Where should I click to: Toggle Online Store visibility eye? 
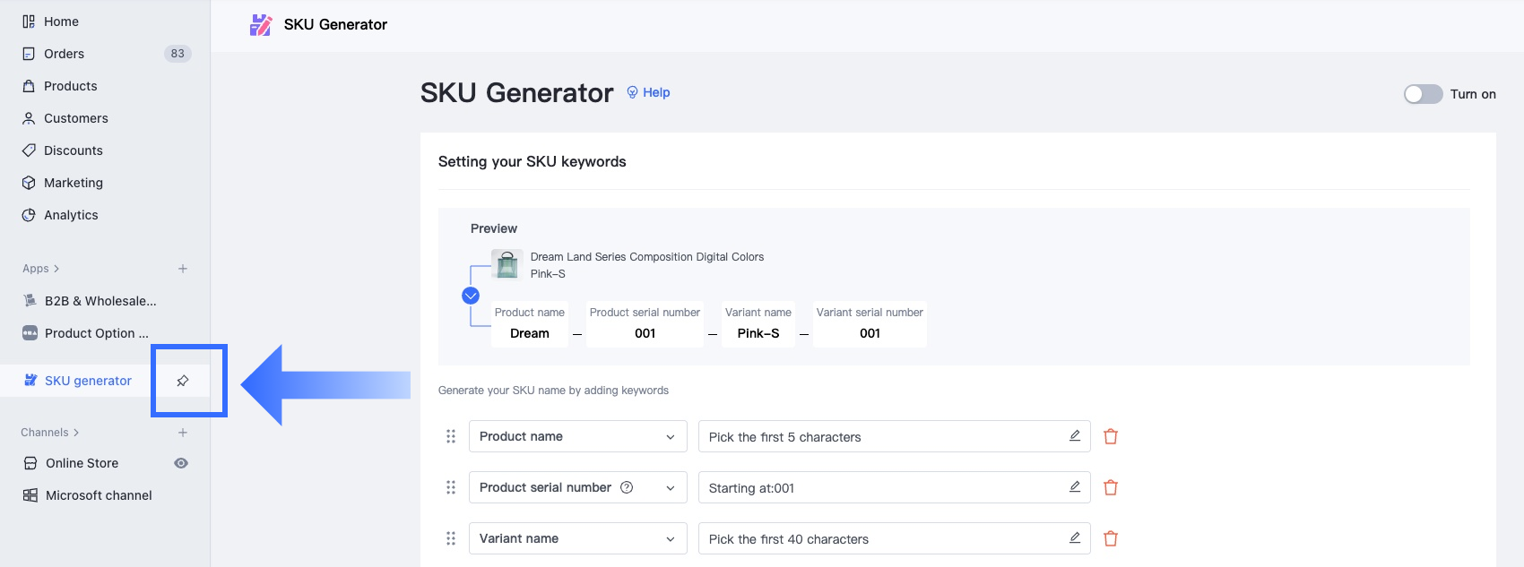coord(181,463)
